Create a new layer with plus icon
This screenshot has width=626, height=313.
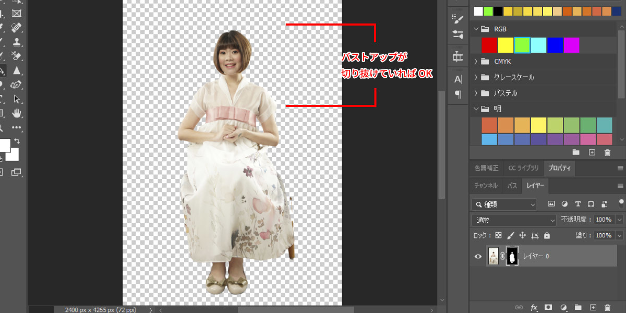click(593, 308)
